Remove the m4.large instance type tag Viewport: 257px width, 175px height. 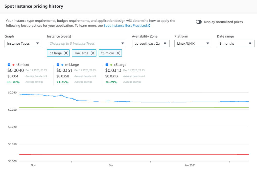coord(92,53)
